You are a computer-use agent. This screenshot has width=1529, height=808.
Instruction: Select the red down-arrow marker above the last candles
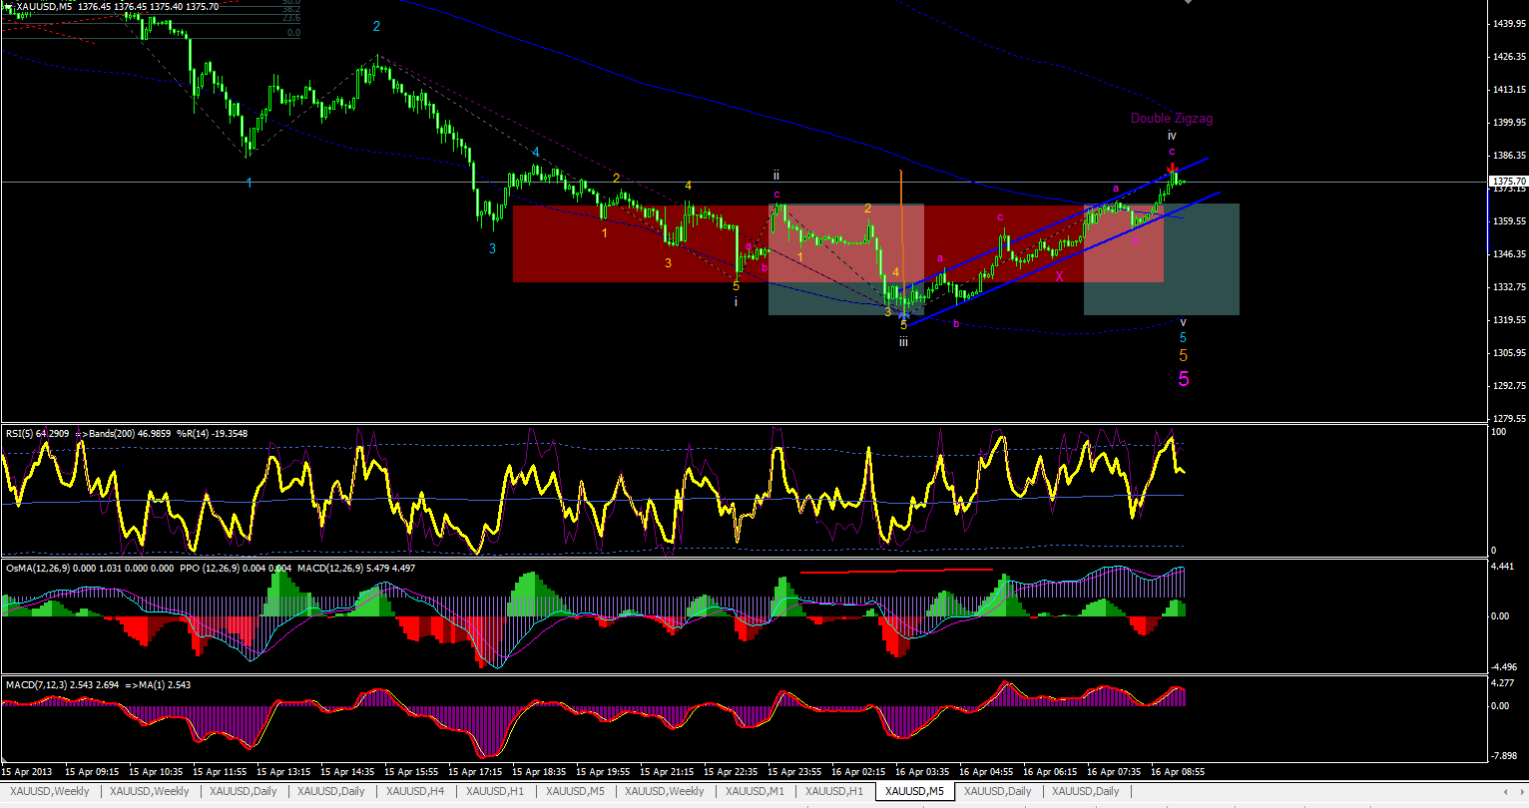coord(1173,168)
